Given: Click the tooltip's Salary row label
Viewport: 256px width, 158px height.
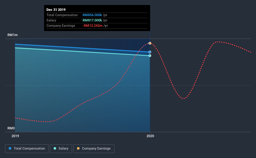Looking at the screenshot, I should pyautogui.click(x=51, y=20).
